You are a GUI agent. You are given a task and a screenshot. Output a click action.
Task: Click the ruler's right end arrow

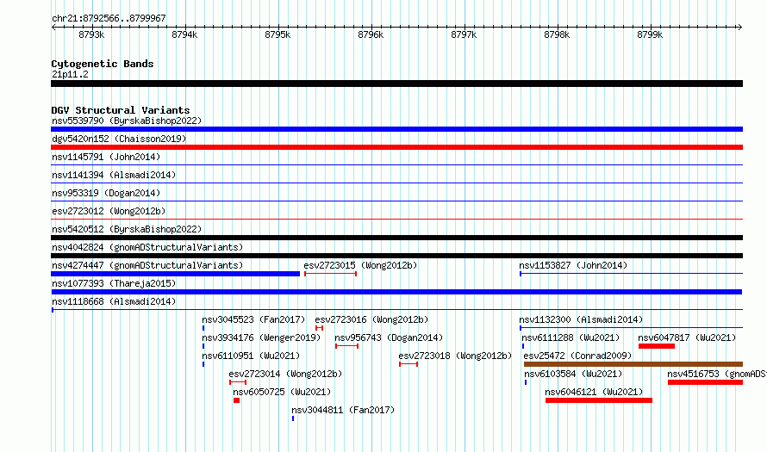pos(739,27)
